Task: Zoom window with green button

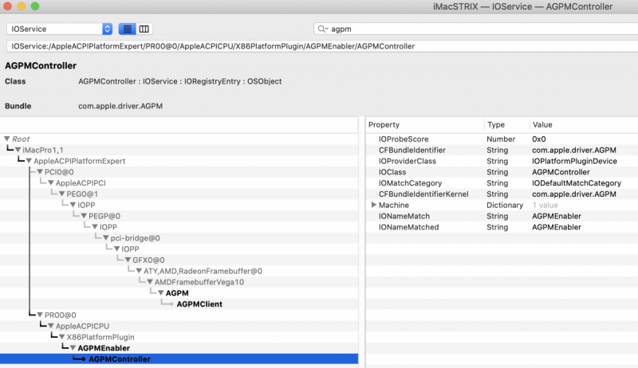Action: point(35,6)
